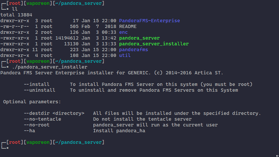Click '(c) 2014-2016 Artica ST.' text
Viewport: 279px width, 157px height.
coord(188,73)
